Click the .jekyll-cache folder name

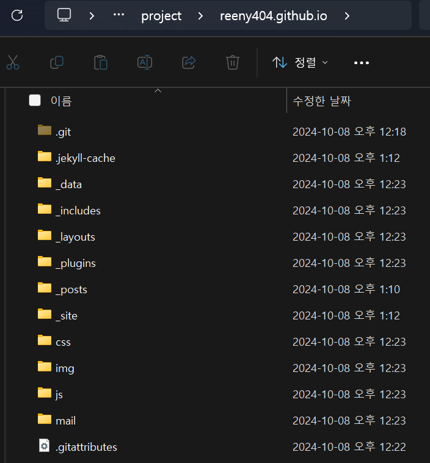coord(86,158)
